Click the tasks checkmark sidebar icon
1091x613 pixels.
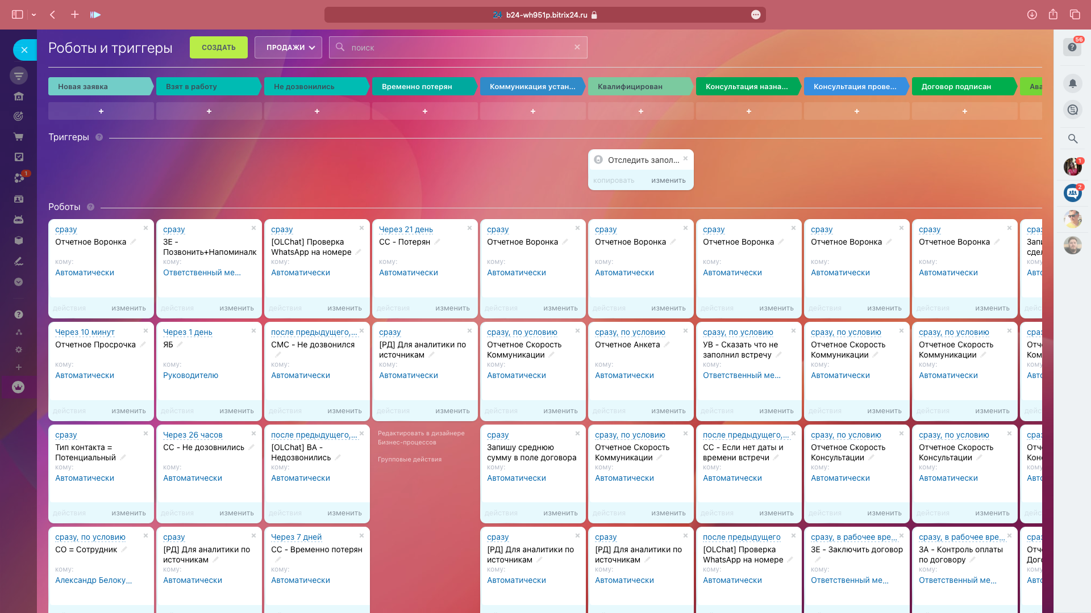coord(18,157)
